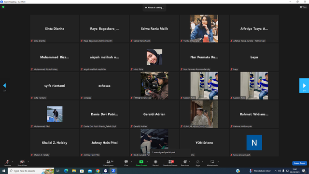
Task: Open Google Chrome from the taskbar
Action: coord(98,171)
